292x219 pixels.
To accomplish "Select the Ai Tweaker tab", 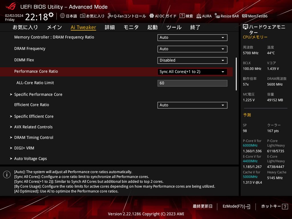I will 83,27.
